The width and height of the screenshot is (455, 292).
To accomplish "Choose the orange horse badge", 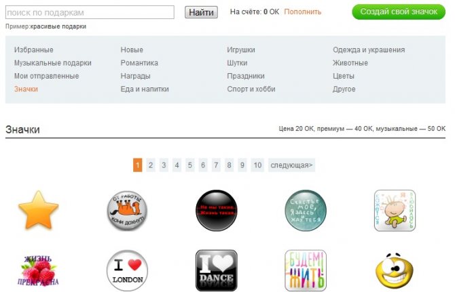I will pyautogui.click(x=127, y=211).
